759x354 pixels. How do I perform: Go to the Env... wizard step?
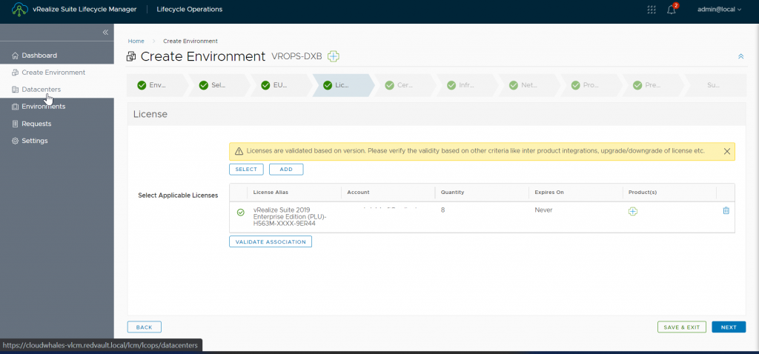(157, 86)
